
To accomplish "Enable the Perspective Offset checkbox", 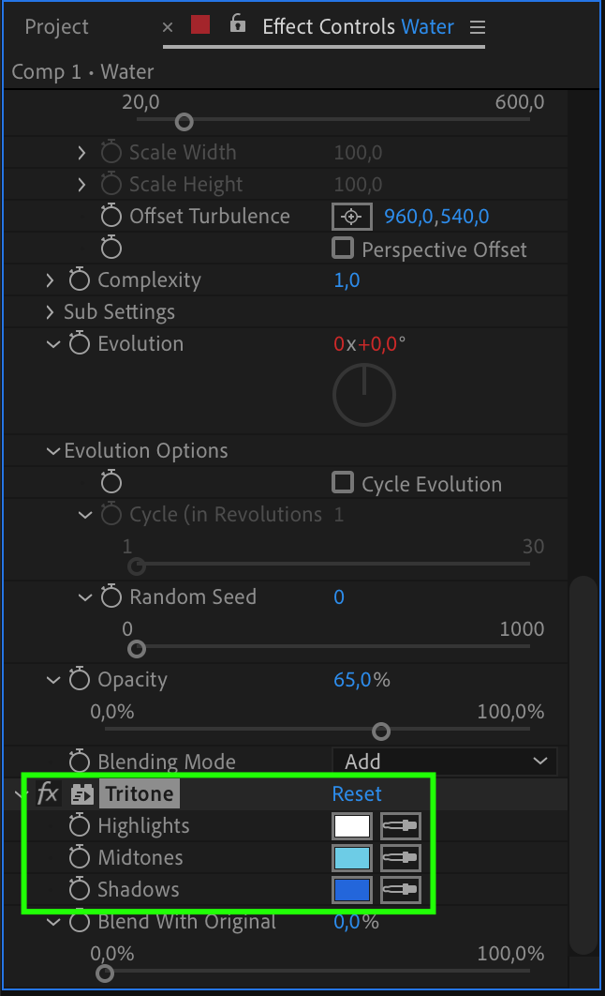I will [x=344, y=249].
